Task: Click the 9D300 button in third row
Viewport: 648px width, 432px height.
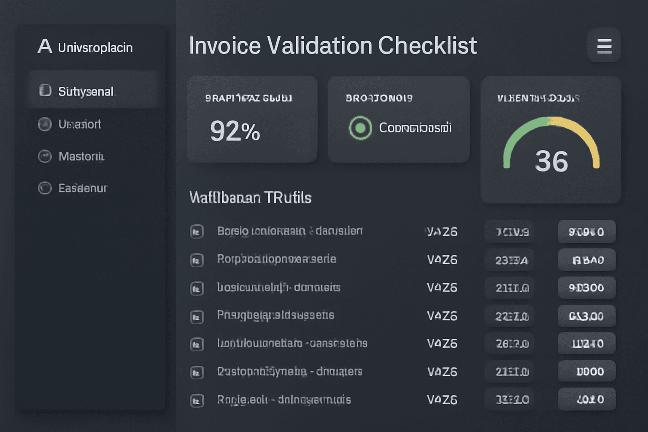Action: (x=586, y=288)
